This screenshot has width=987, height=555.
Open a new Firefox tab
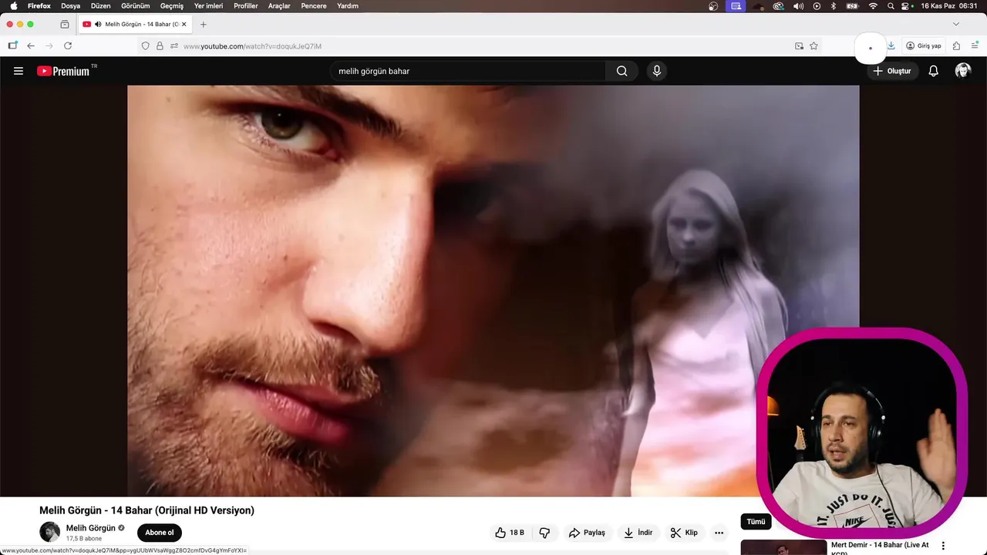point(204,25)
